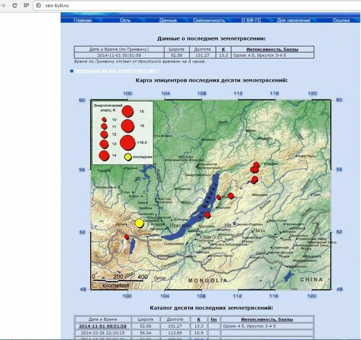Click the 'Чита' label on the map
Screen dimensions: 361x340
259,230
